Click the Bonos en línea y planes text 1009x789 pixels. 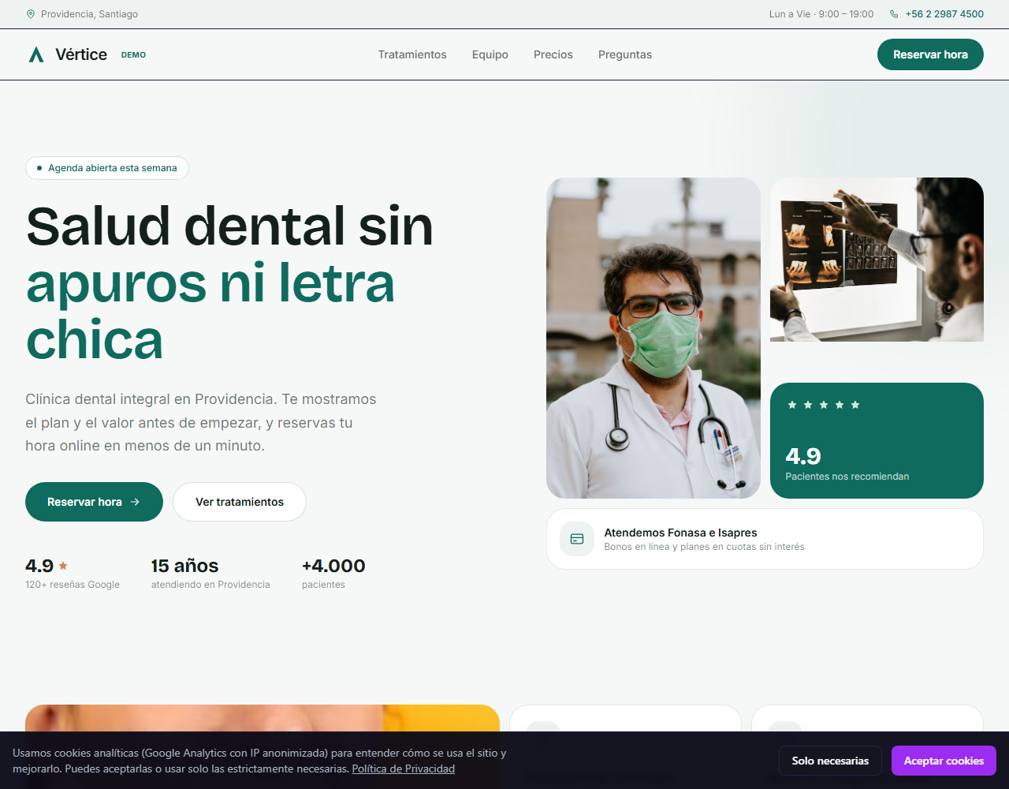(704, 547)
